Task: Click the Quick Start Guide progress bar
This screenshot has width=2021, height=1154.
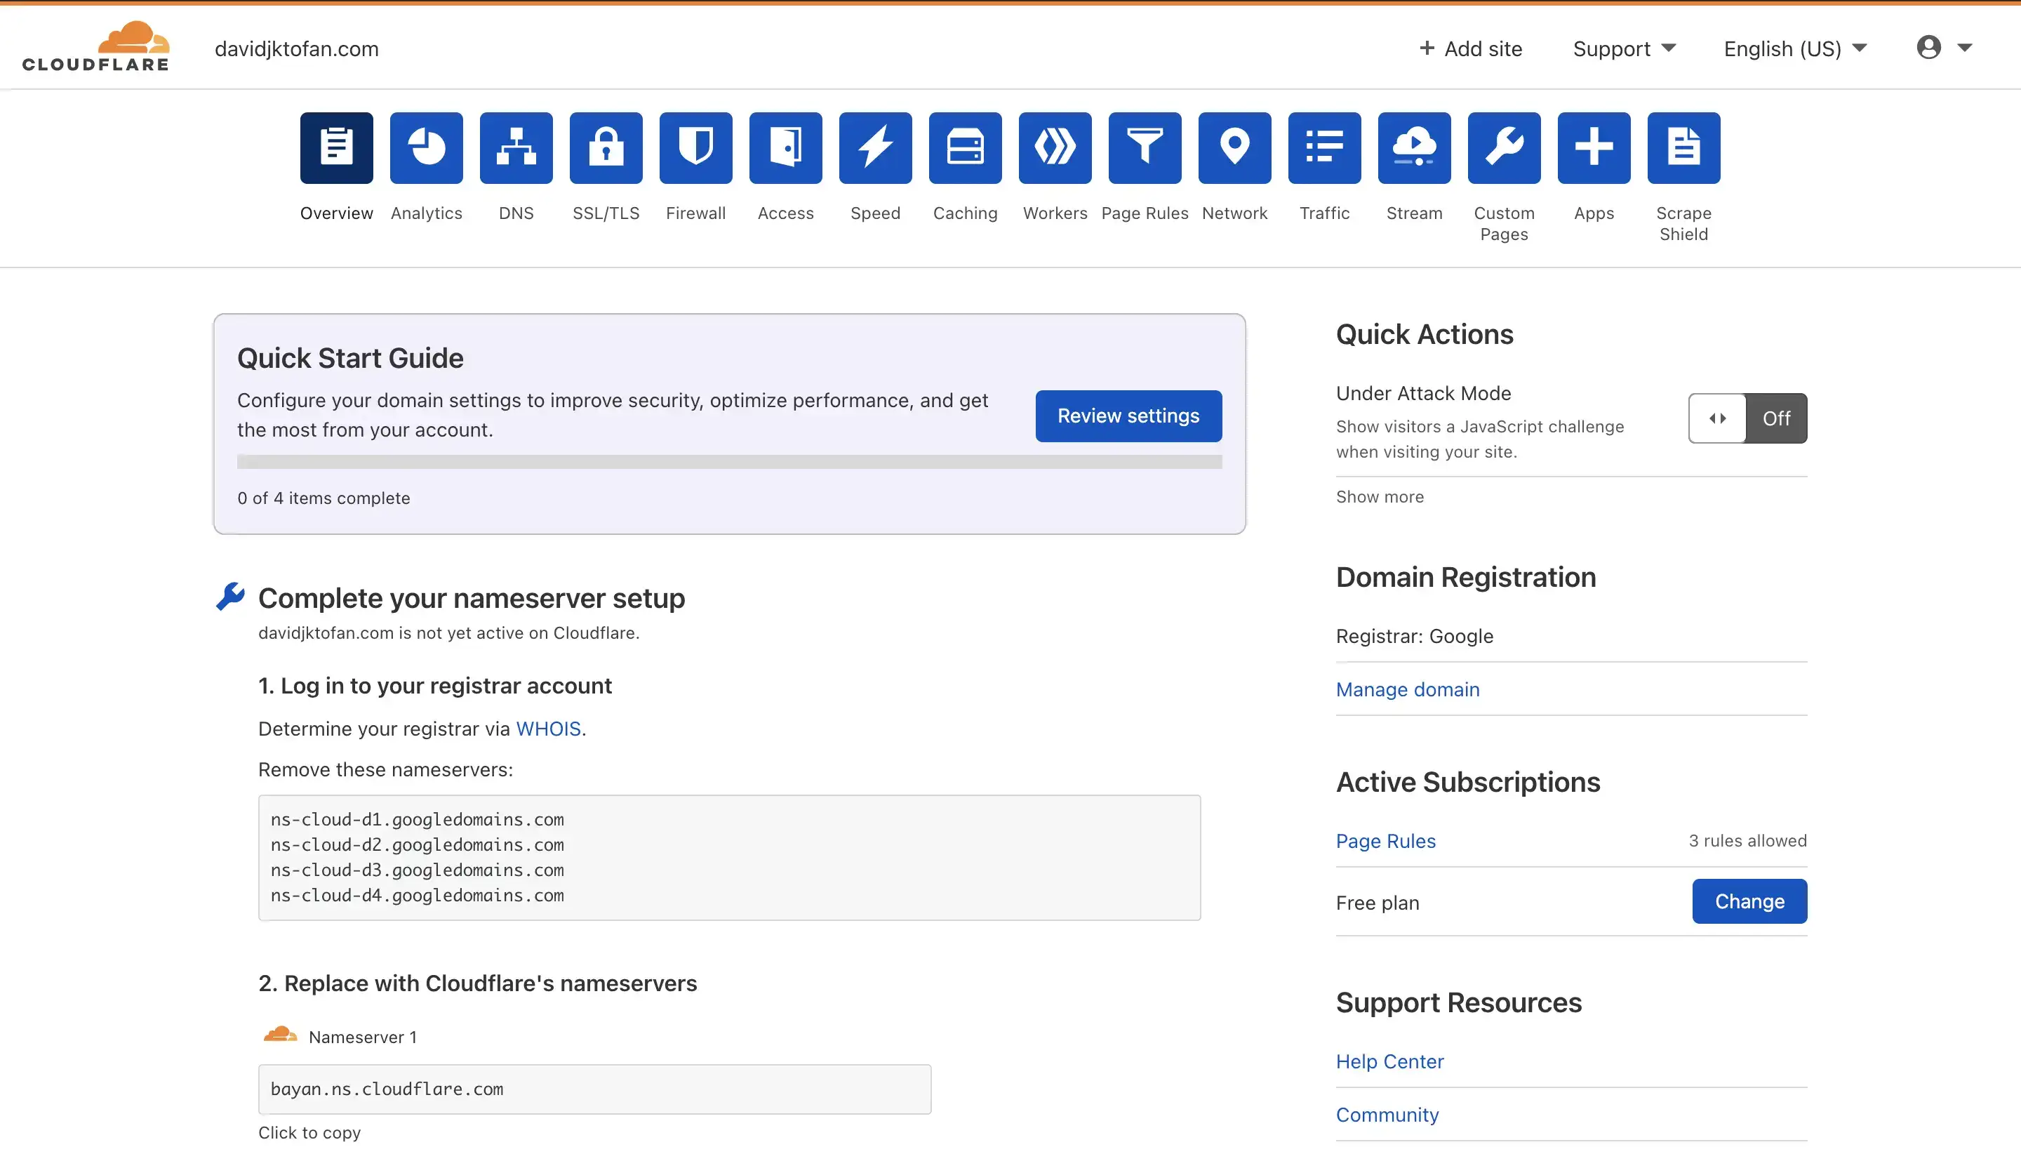Action: coord(729,462)
